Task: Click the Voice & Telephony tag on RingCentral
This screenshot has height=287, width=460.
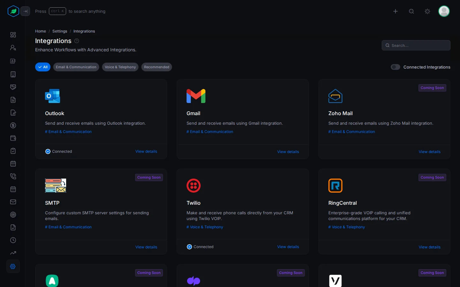Action: click(x=347, y=227)
